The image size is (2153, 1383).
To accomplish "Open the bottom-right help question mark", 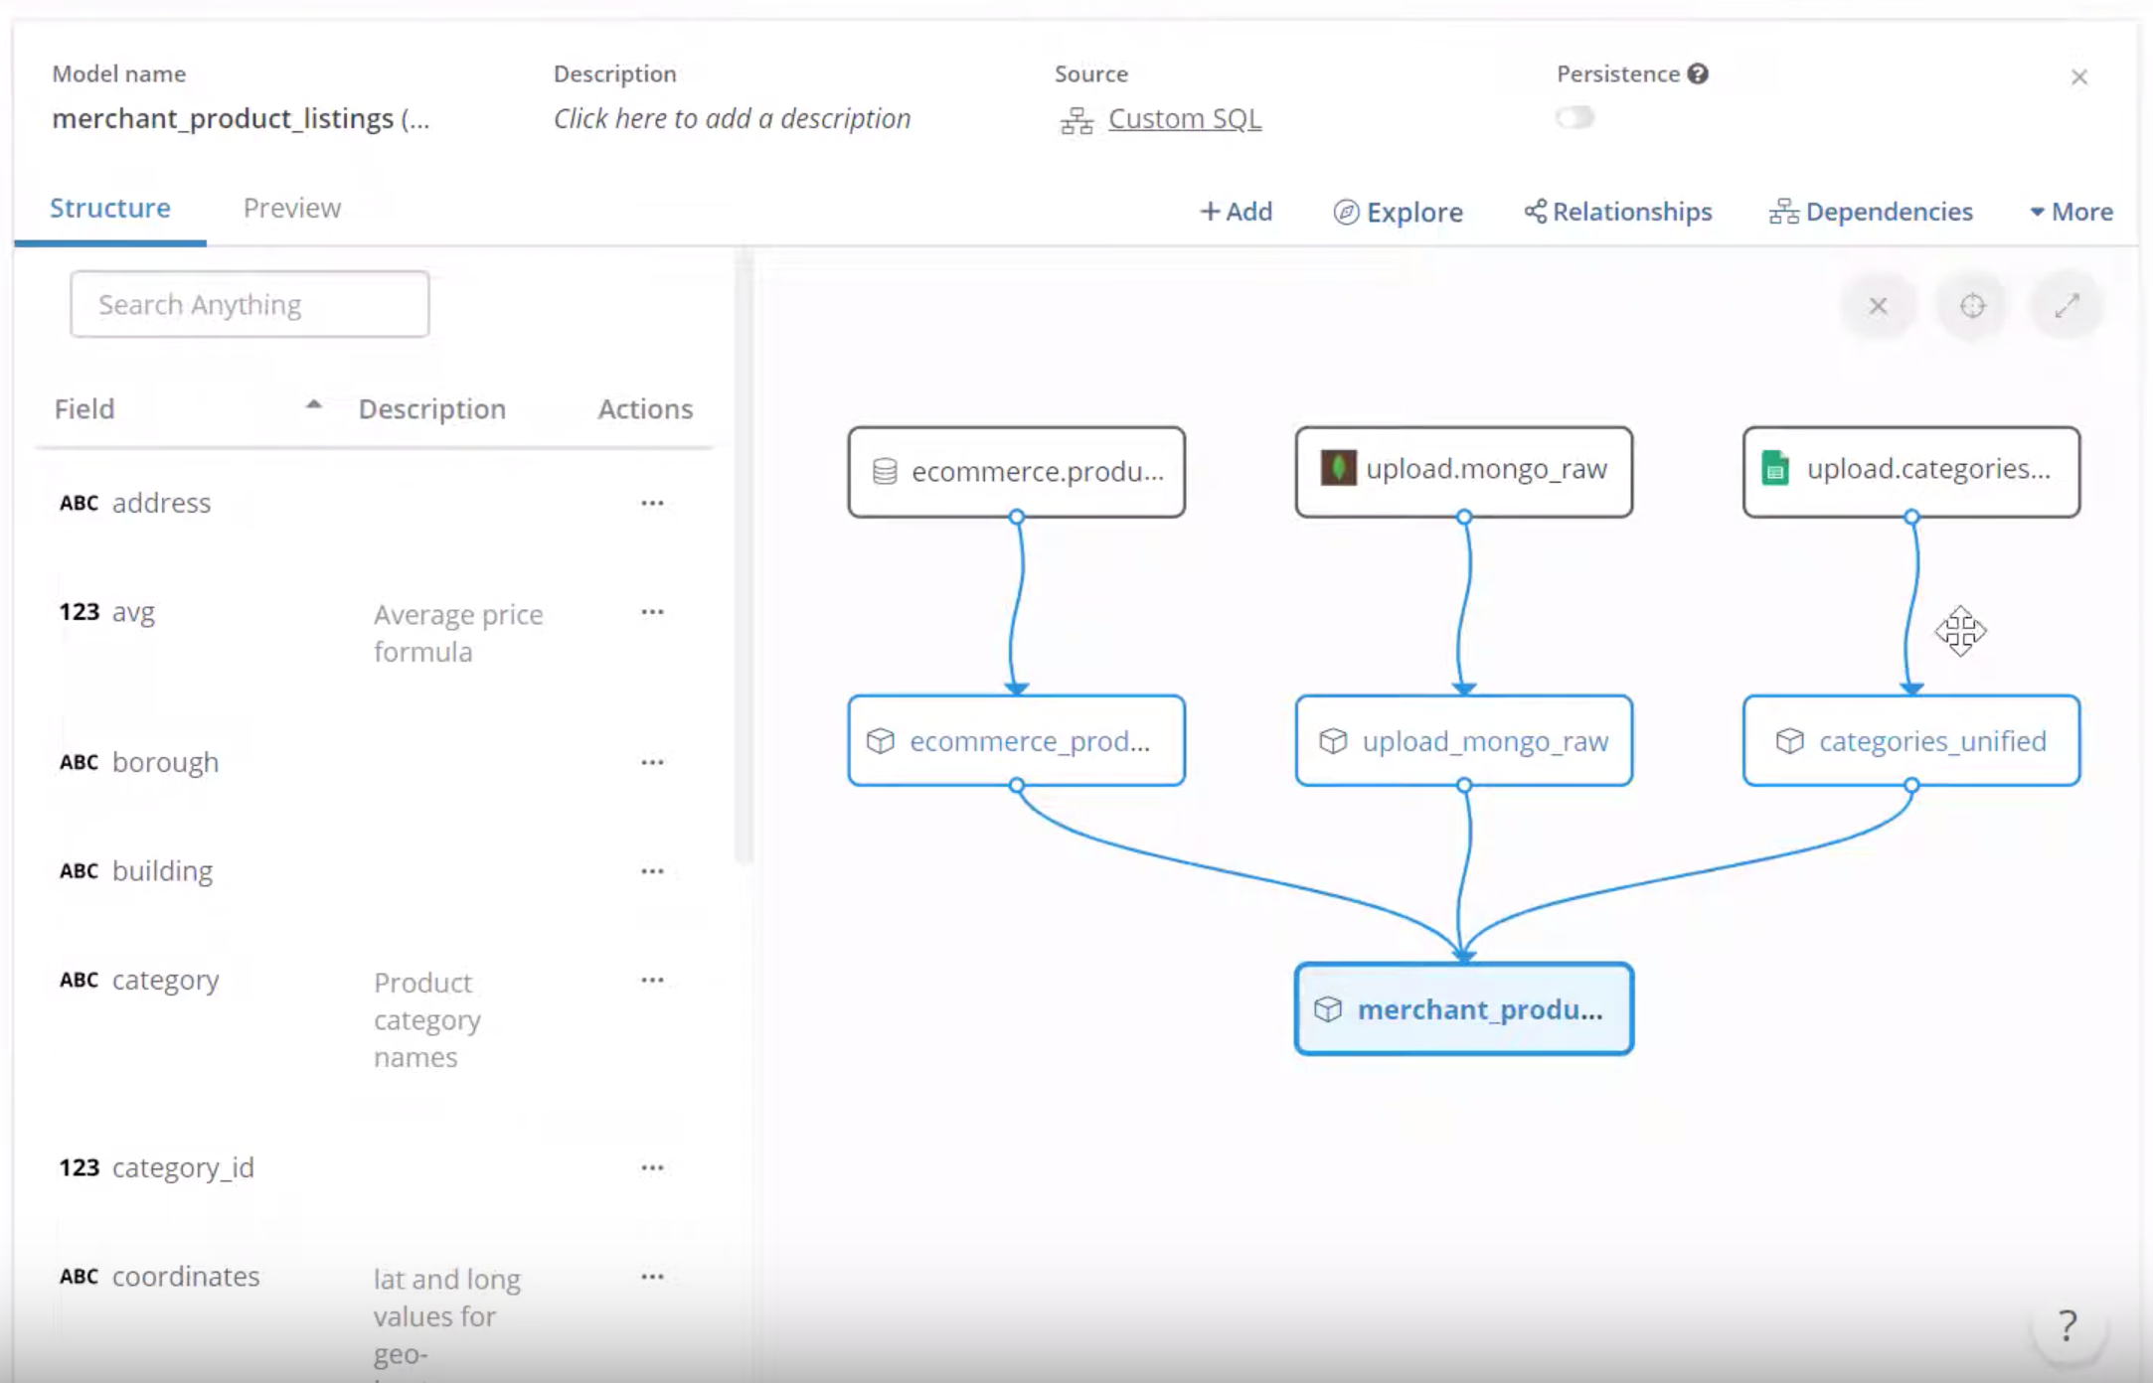I will coord(2068,1325).
